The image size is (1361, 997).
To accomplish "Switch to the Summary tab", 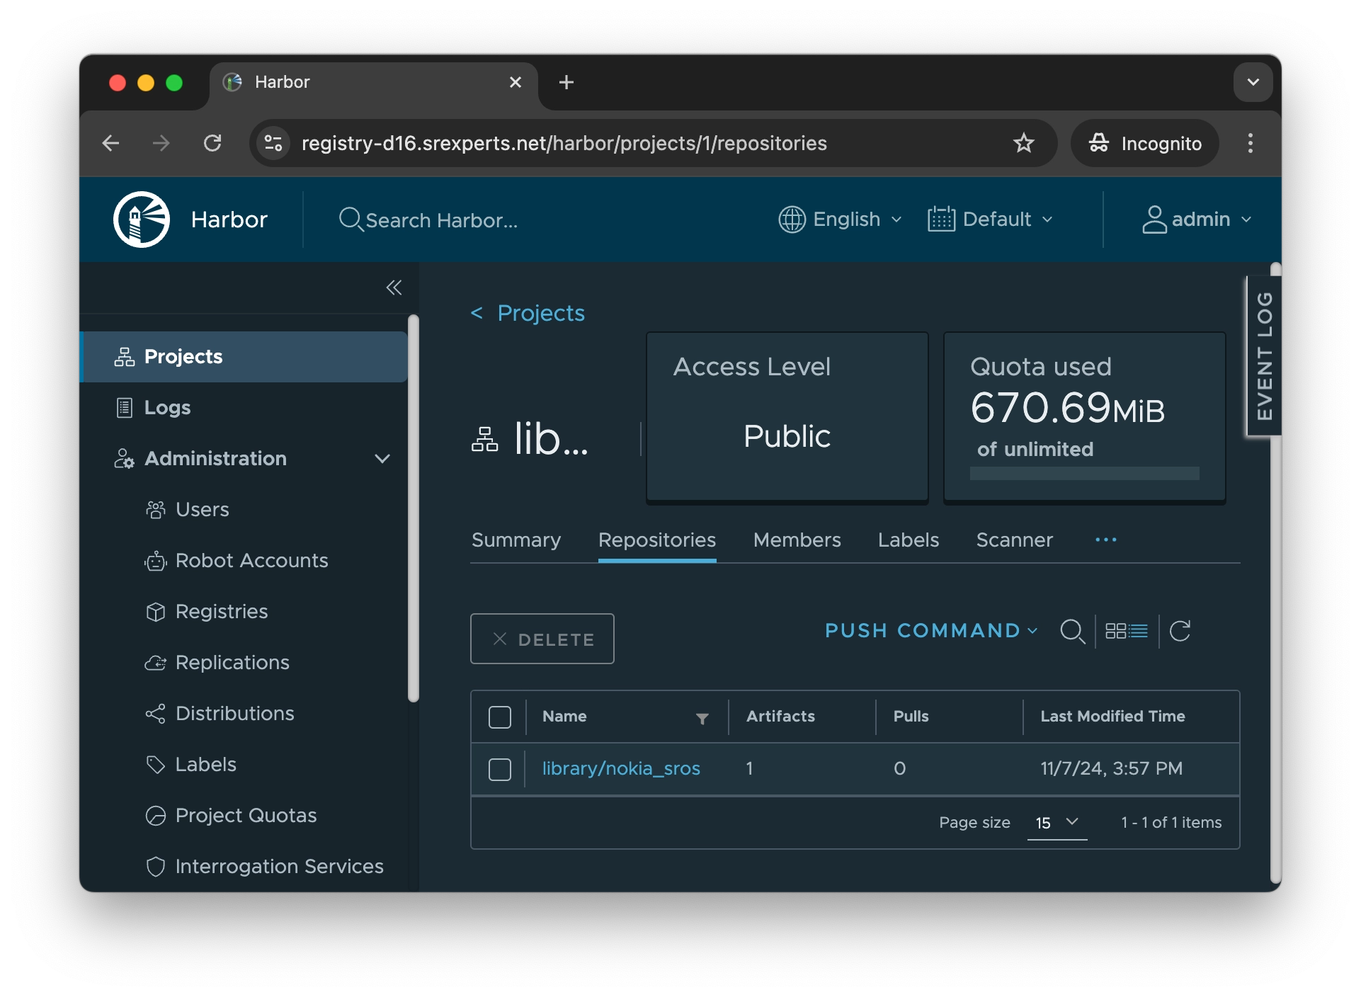I will (516, 540).
